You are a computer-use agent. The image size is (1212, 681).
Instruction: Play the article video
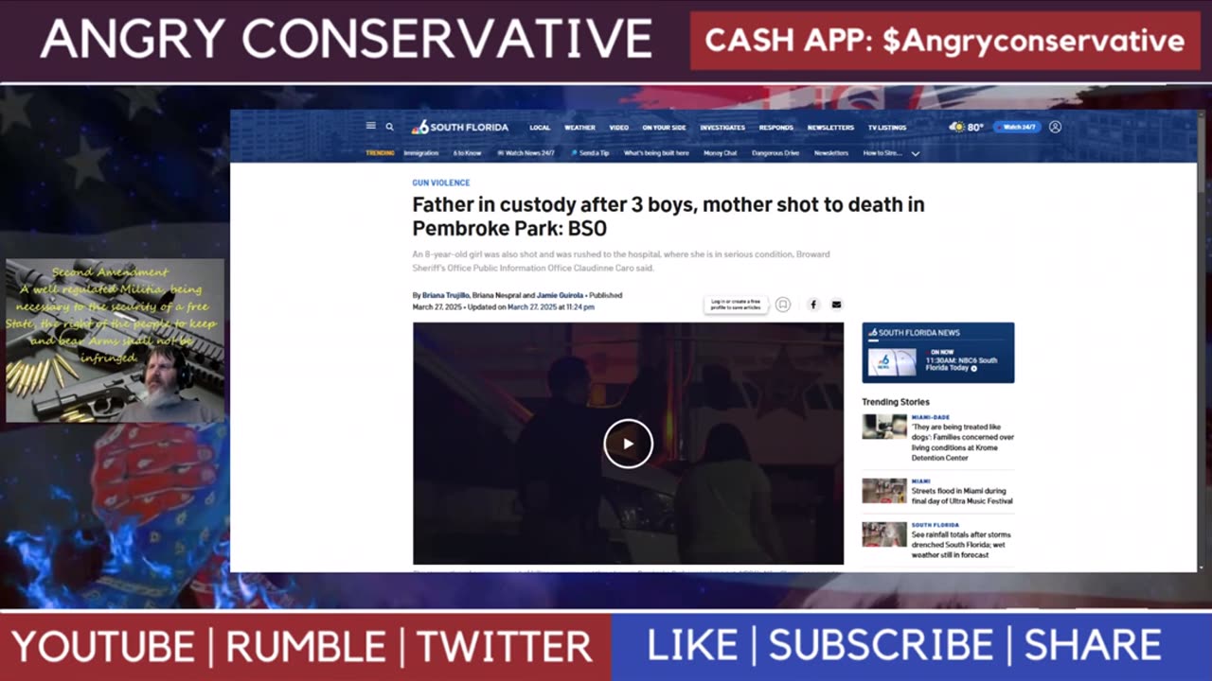tap(628, 444)
